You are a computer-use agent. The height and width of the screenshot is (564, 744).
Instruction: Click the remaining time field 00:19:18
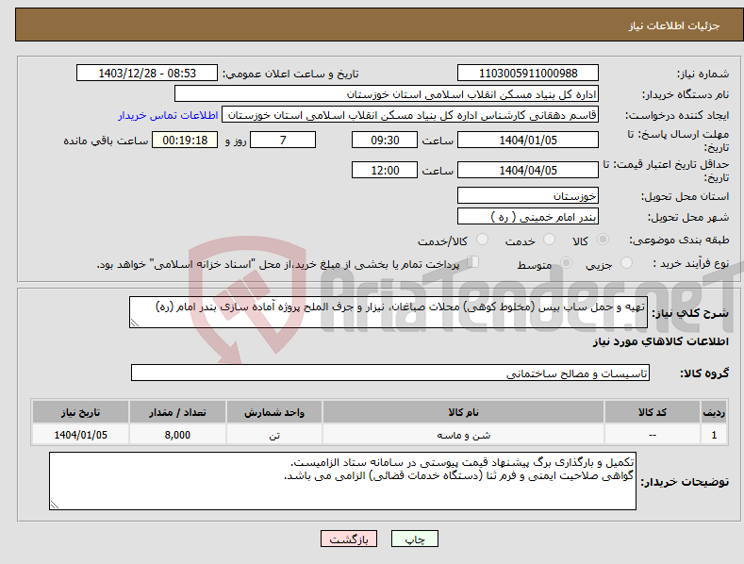[185, 140]
